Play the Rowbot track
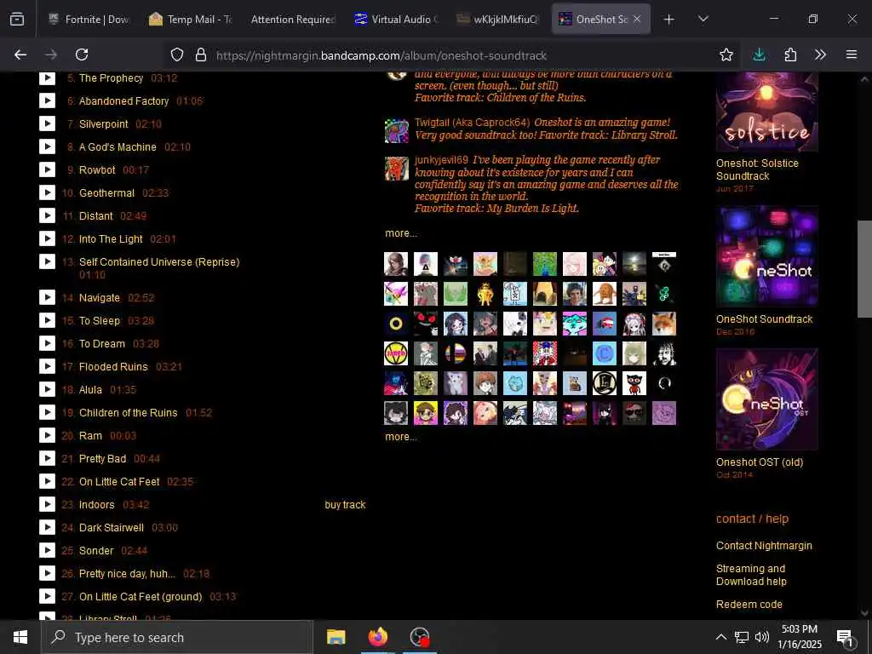 48,169
